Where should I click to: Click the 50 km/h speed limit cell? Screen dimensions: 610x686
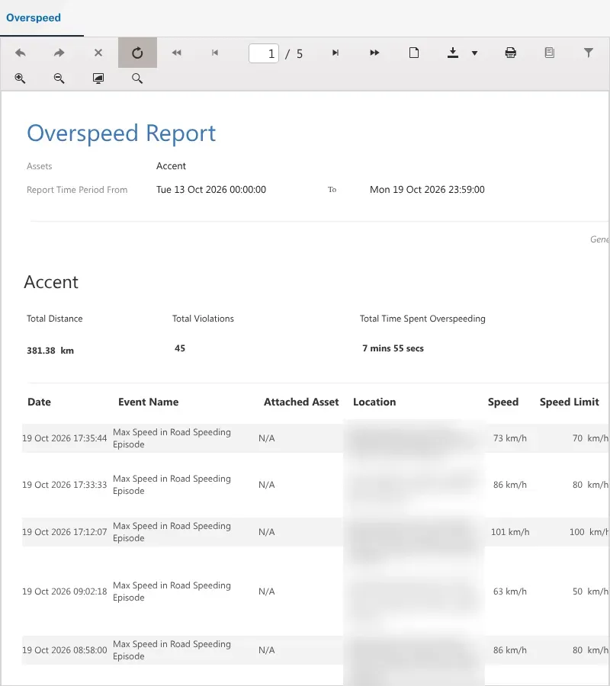click(x=590, y=591)
